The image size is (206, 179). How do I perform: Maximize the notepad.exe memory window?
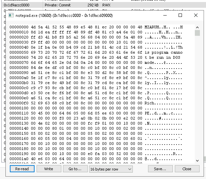[x=180, y=16]
